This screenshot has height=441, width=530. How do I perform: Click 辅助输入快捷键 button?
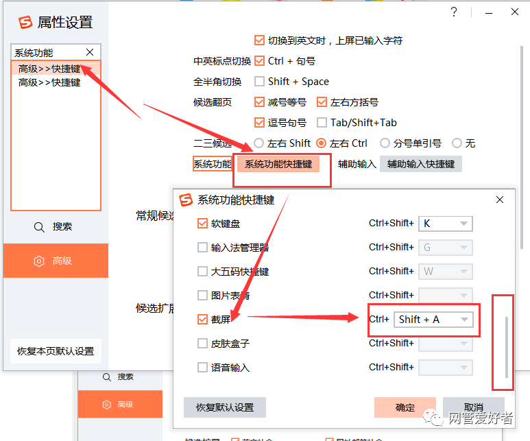click(421, 164)
